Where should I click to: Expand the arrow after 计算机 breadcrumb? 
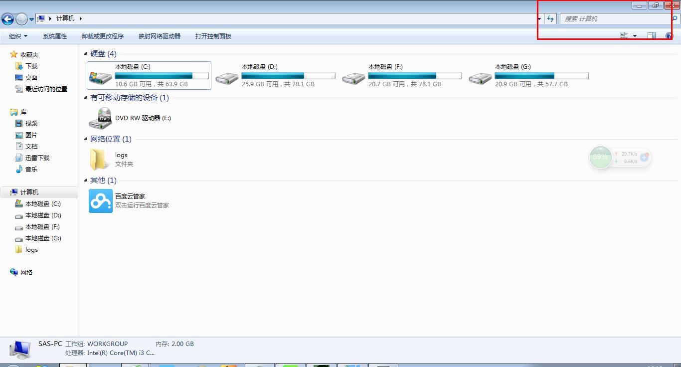(80, 18)
